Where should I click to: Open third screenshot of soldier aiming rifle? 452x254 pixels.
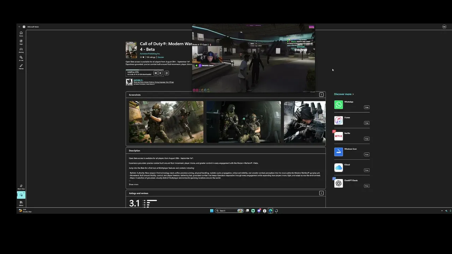click(305, 122)
